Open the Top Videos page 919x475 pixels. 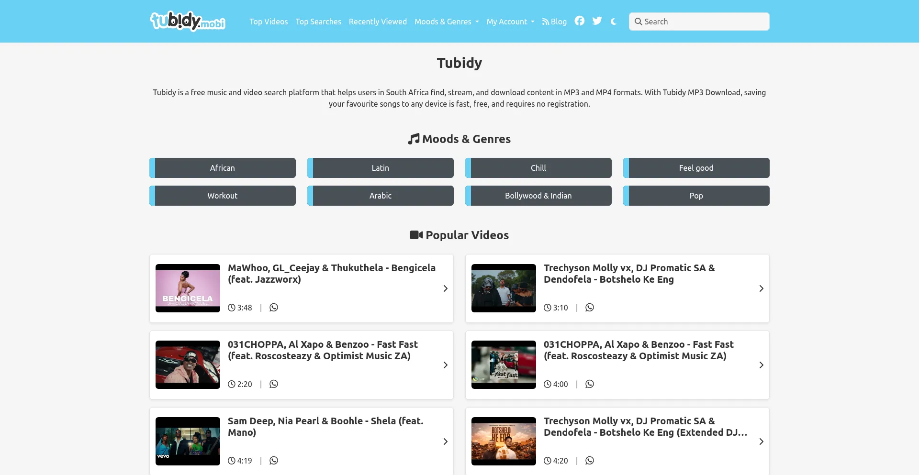coord(269,22)
